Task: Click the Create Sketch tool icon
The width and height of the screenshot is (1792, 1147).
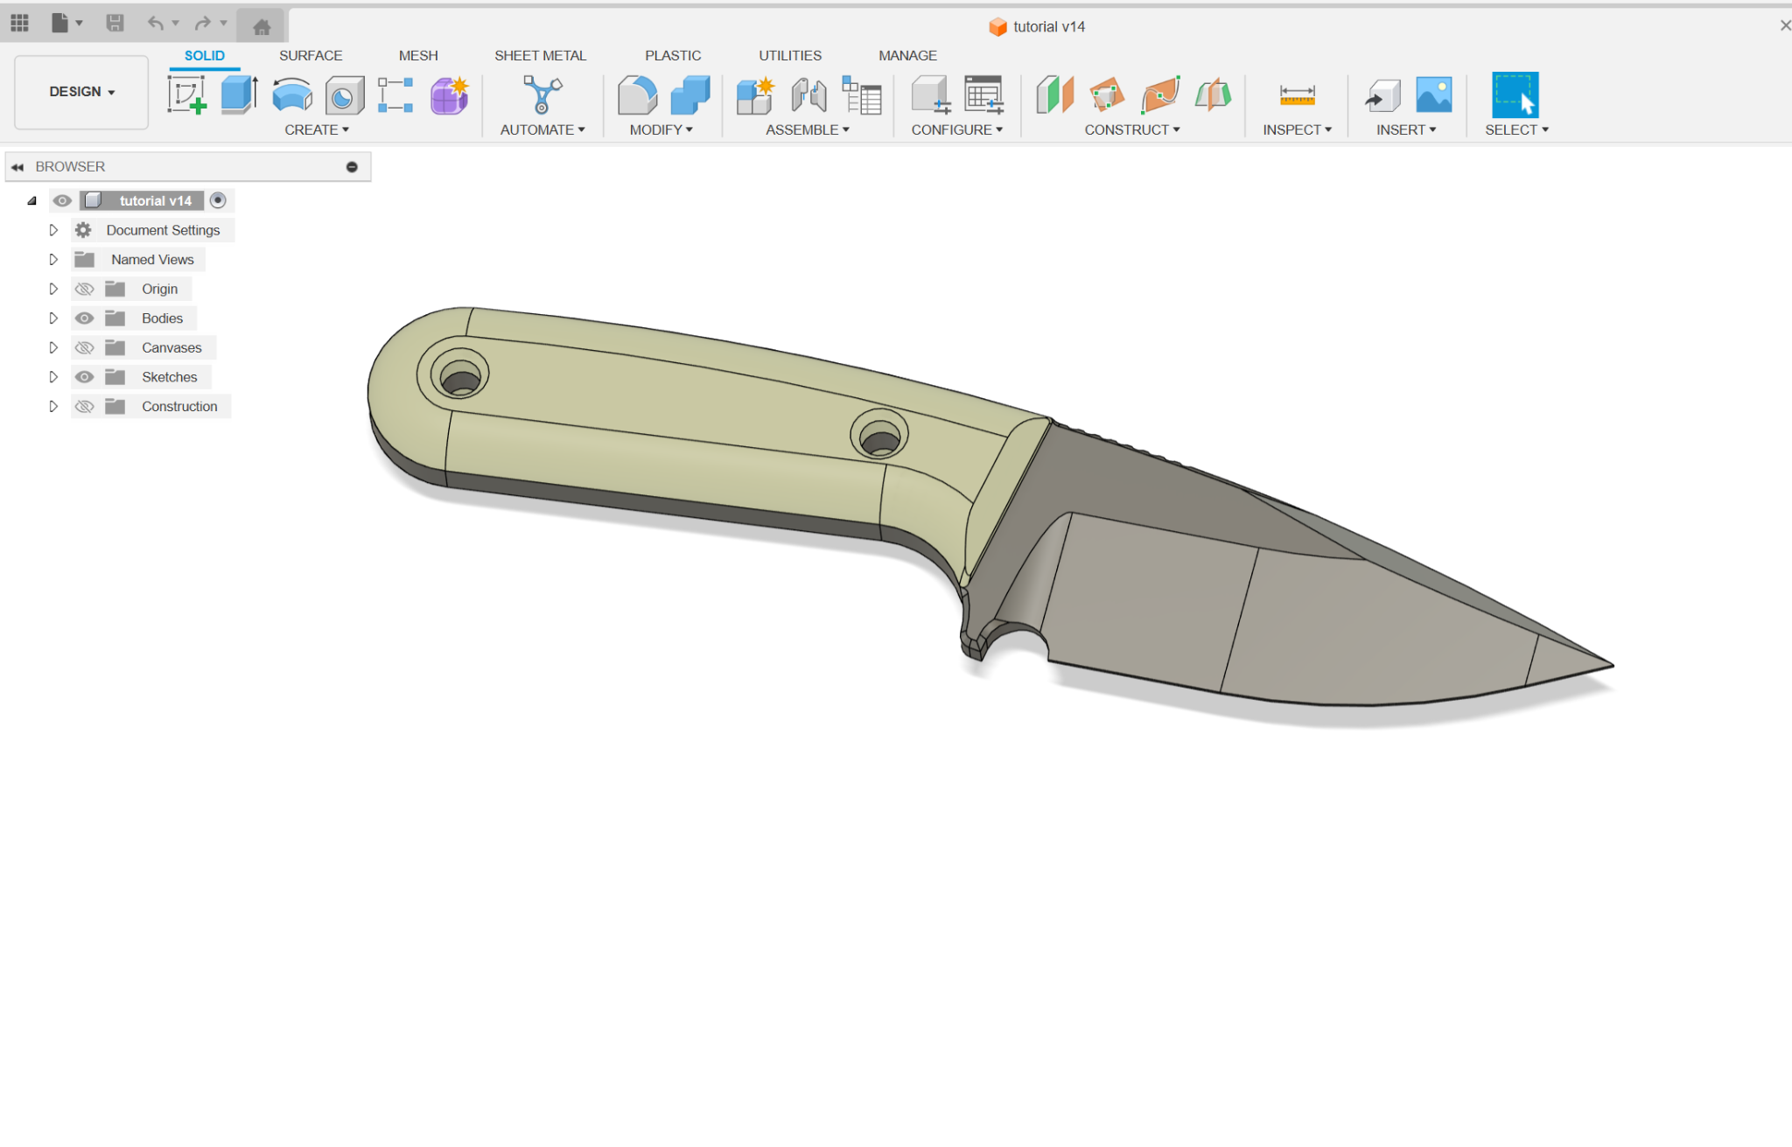Action: 186,94
